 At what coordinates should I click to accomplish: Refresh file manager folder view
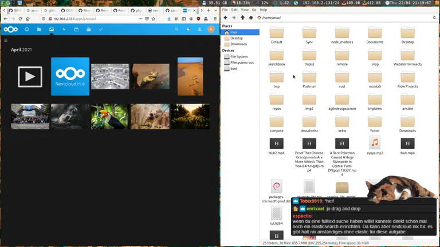pos(434,18)
